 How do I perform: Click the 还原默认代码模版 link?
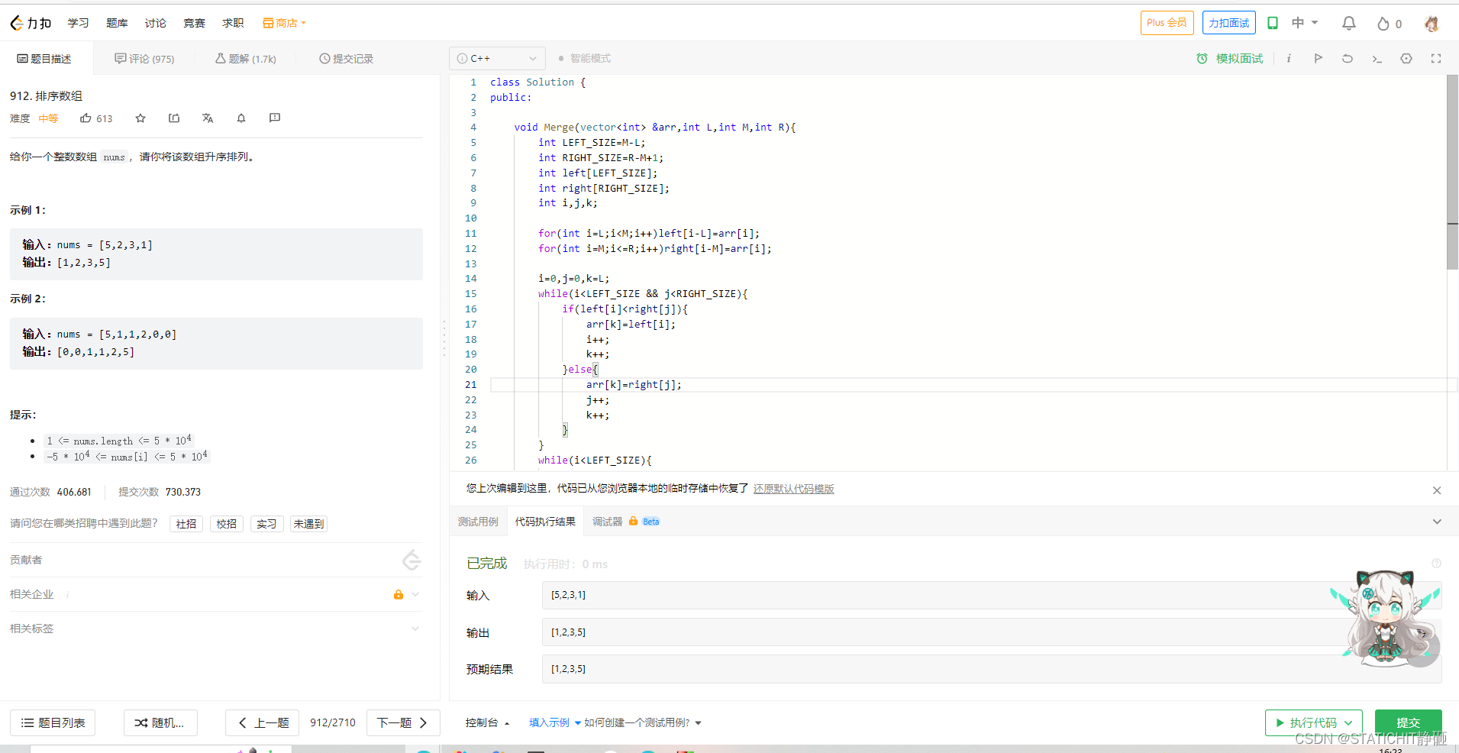click(794, 489)
